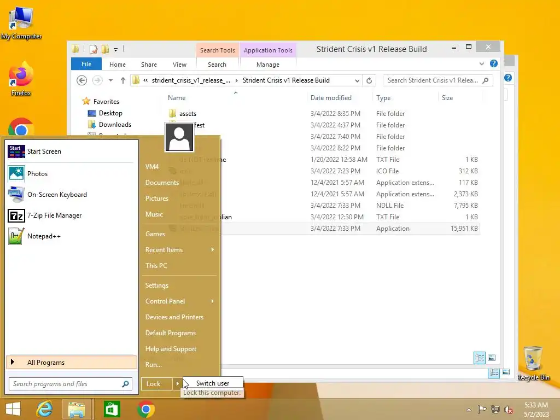Open recent locations dropdown
Screen dimensions: 560x420
coord(110,80)
